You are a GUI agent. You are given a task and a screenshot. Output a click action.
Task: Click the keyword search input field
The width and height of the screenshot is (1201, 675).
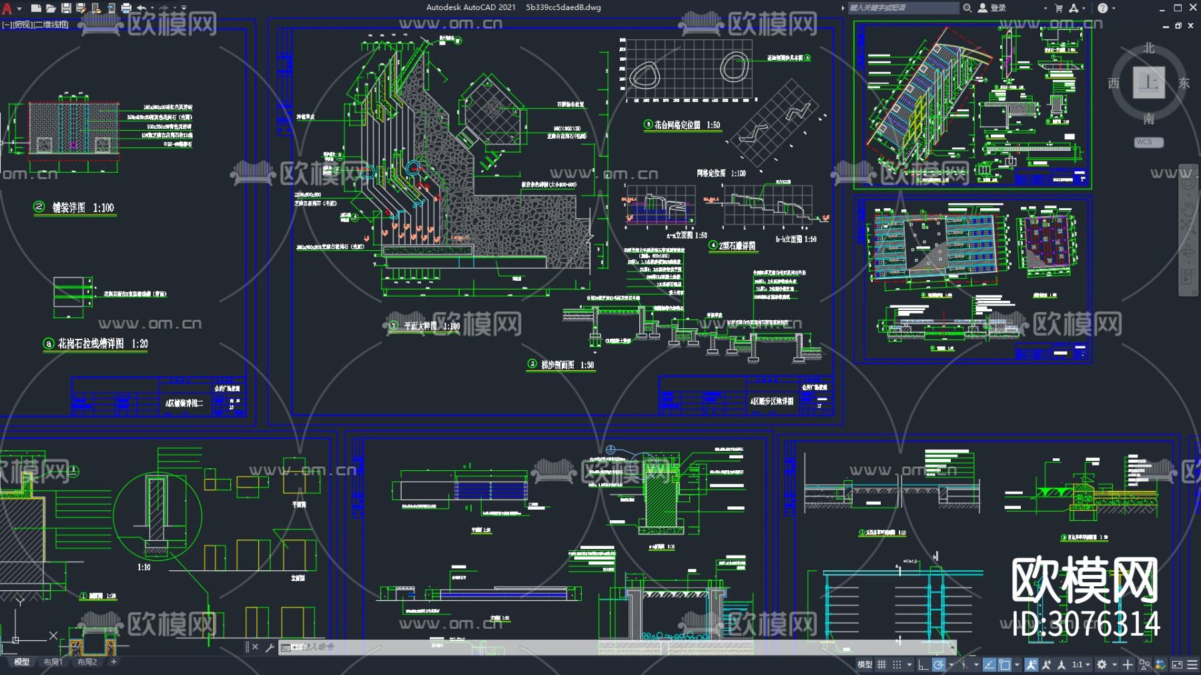pyautogui.click(x=903, y=8)
